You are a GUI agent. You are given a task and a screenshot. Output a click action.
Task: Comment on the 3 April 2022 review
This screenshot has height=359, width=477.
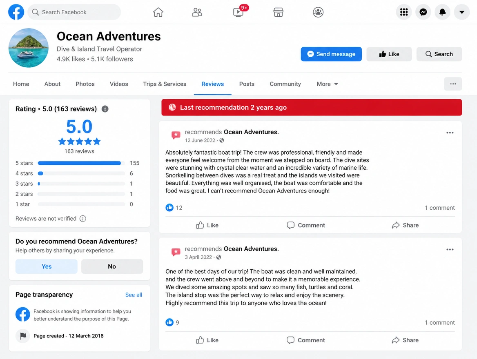click(x=306, y=340)
